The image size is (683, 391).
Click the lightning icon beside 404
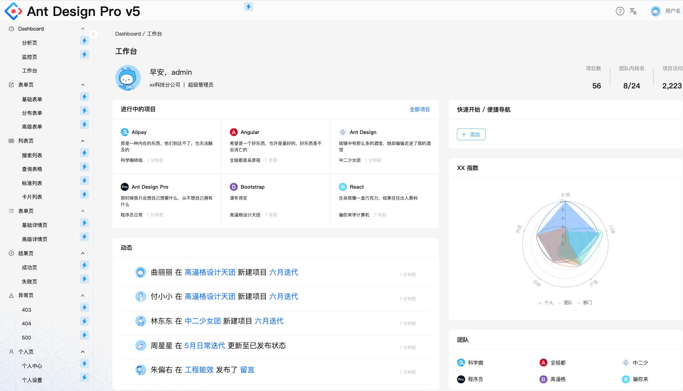pyautogui.click(x=84, y=321)
